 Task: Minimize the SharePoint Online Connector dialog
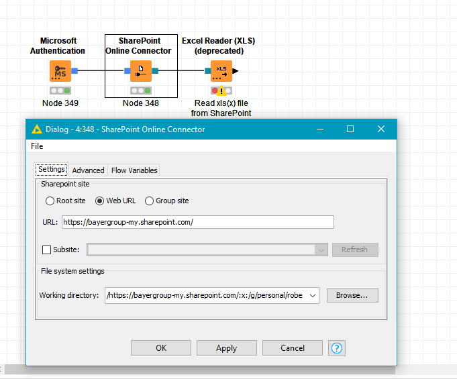click(x=320, y=129)
